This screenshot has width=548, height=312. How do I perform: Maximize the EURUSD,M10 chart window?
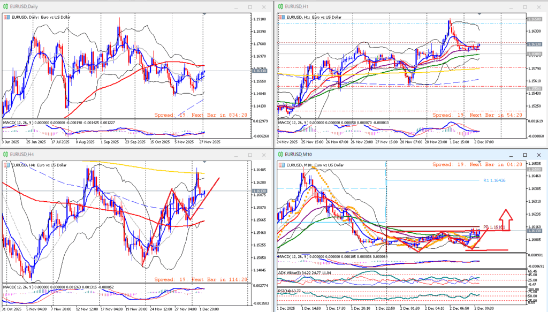point(524,155)
